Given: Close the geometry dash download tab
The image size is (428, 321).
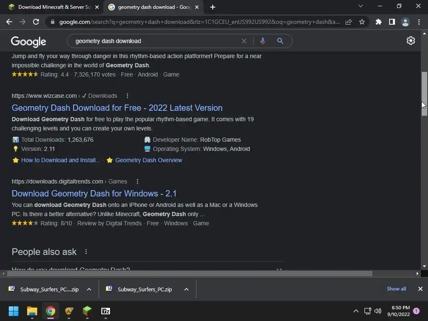Looking at the screenshot, I should point(197,7).
